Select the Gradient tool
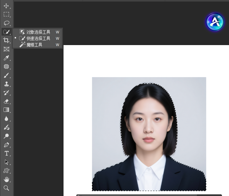This screenshot has height=196, width=229. tap(6, 110)
